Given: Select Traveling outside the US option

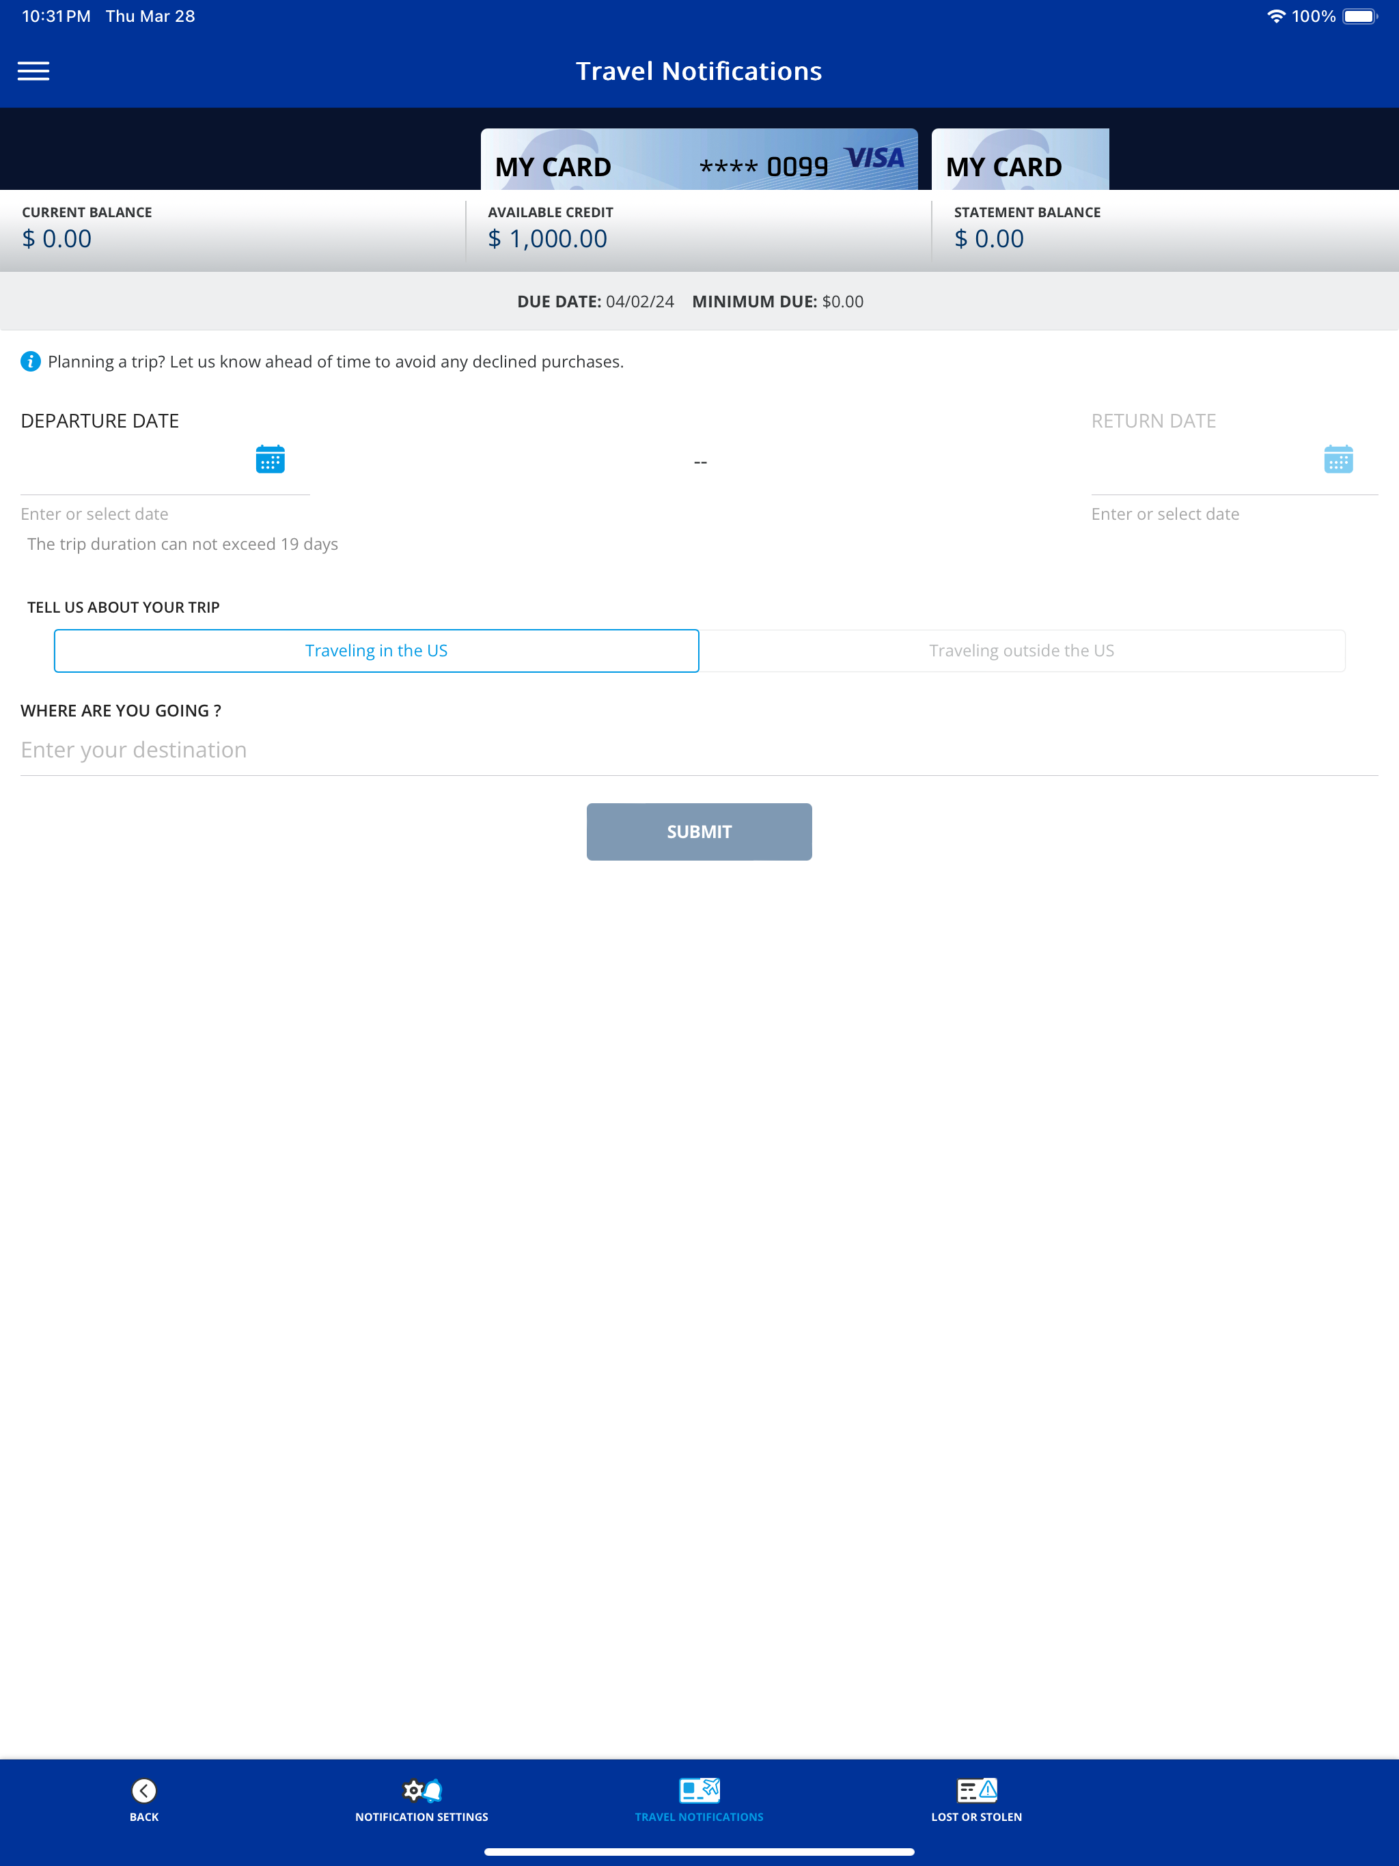Looking at the screenshot, I should click(1022, 650).
